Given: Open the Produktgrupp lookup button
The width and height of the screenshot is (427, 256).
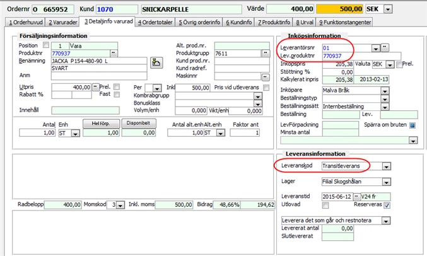Looking at the screenshot, I should (x=266, y=54).
